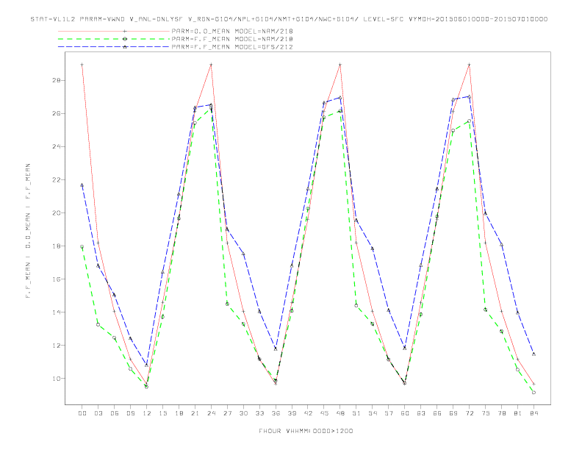Click x-axis forecast hour label 78
Viewport: 582px width, 450px height.
(x=502, y=413)
